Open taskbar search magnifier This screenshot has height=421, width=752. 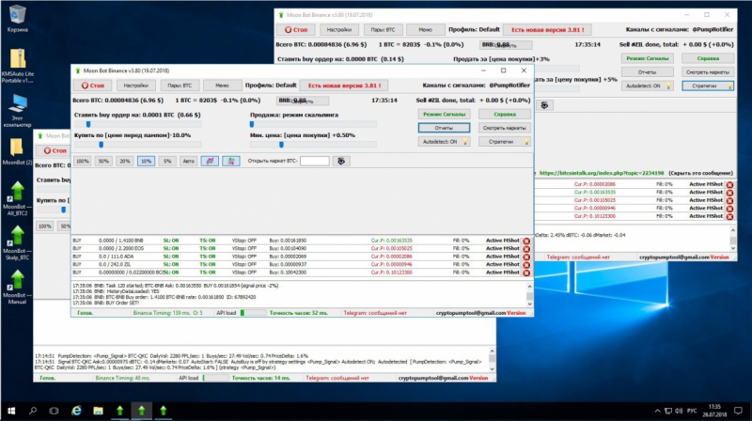33,411
